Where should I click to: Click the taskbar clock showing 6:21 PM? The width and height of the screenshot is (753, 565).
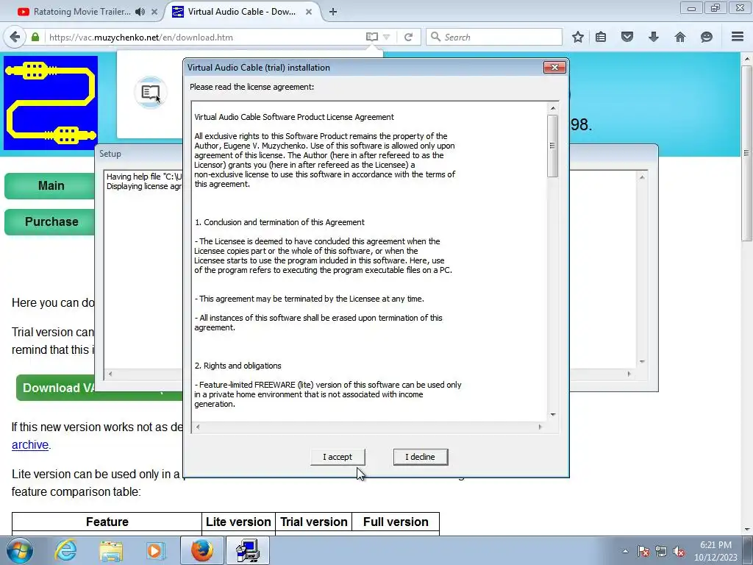[x=715, y=551]
